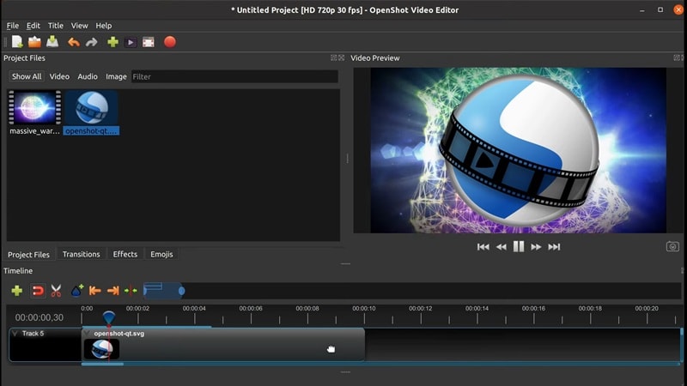Jump to the previous marker
Viewport: 687px width, 386px height.
tap(94, 291)
